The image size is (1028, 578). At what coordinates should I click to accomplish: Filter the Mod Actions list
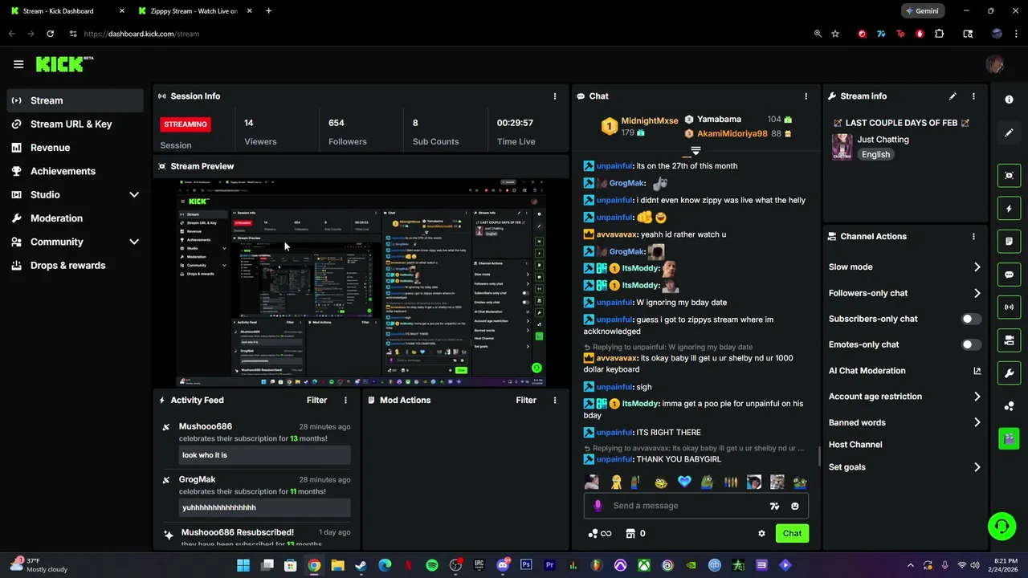(x=526, y=400)
